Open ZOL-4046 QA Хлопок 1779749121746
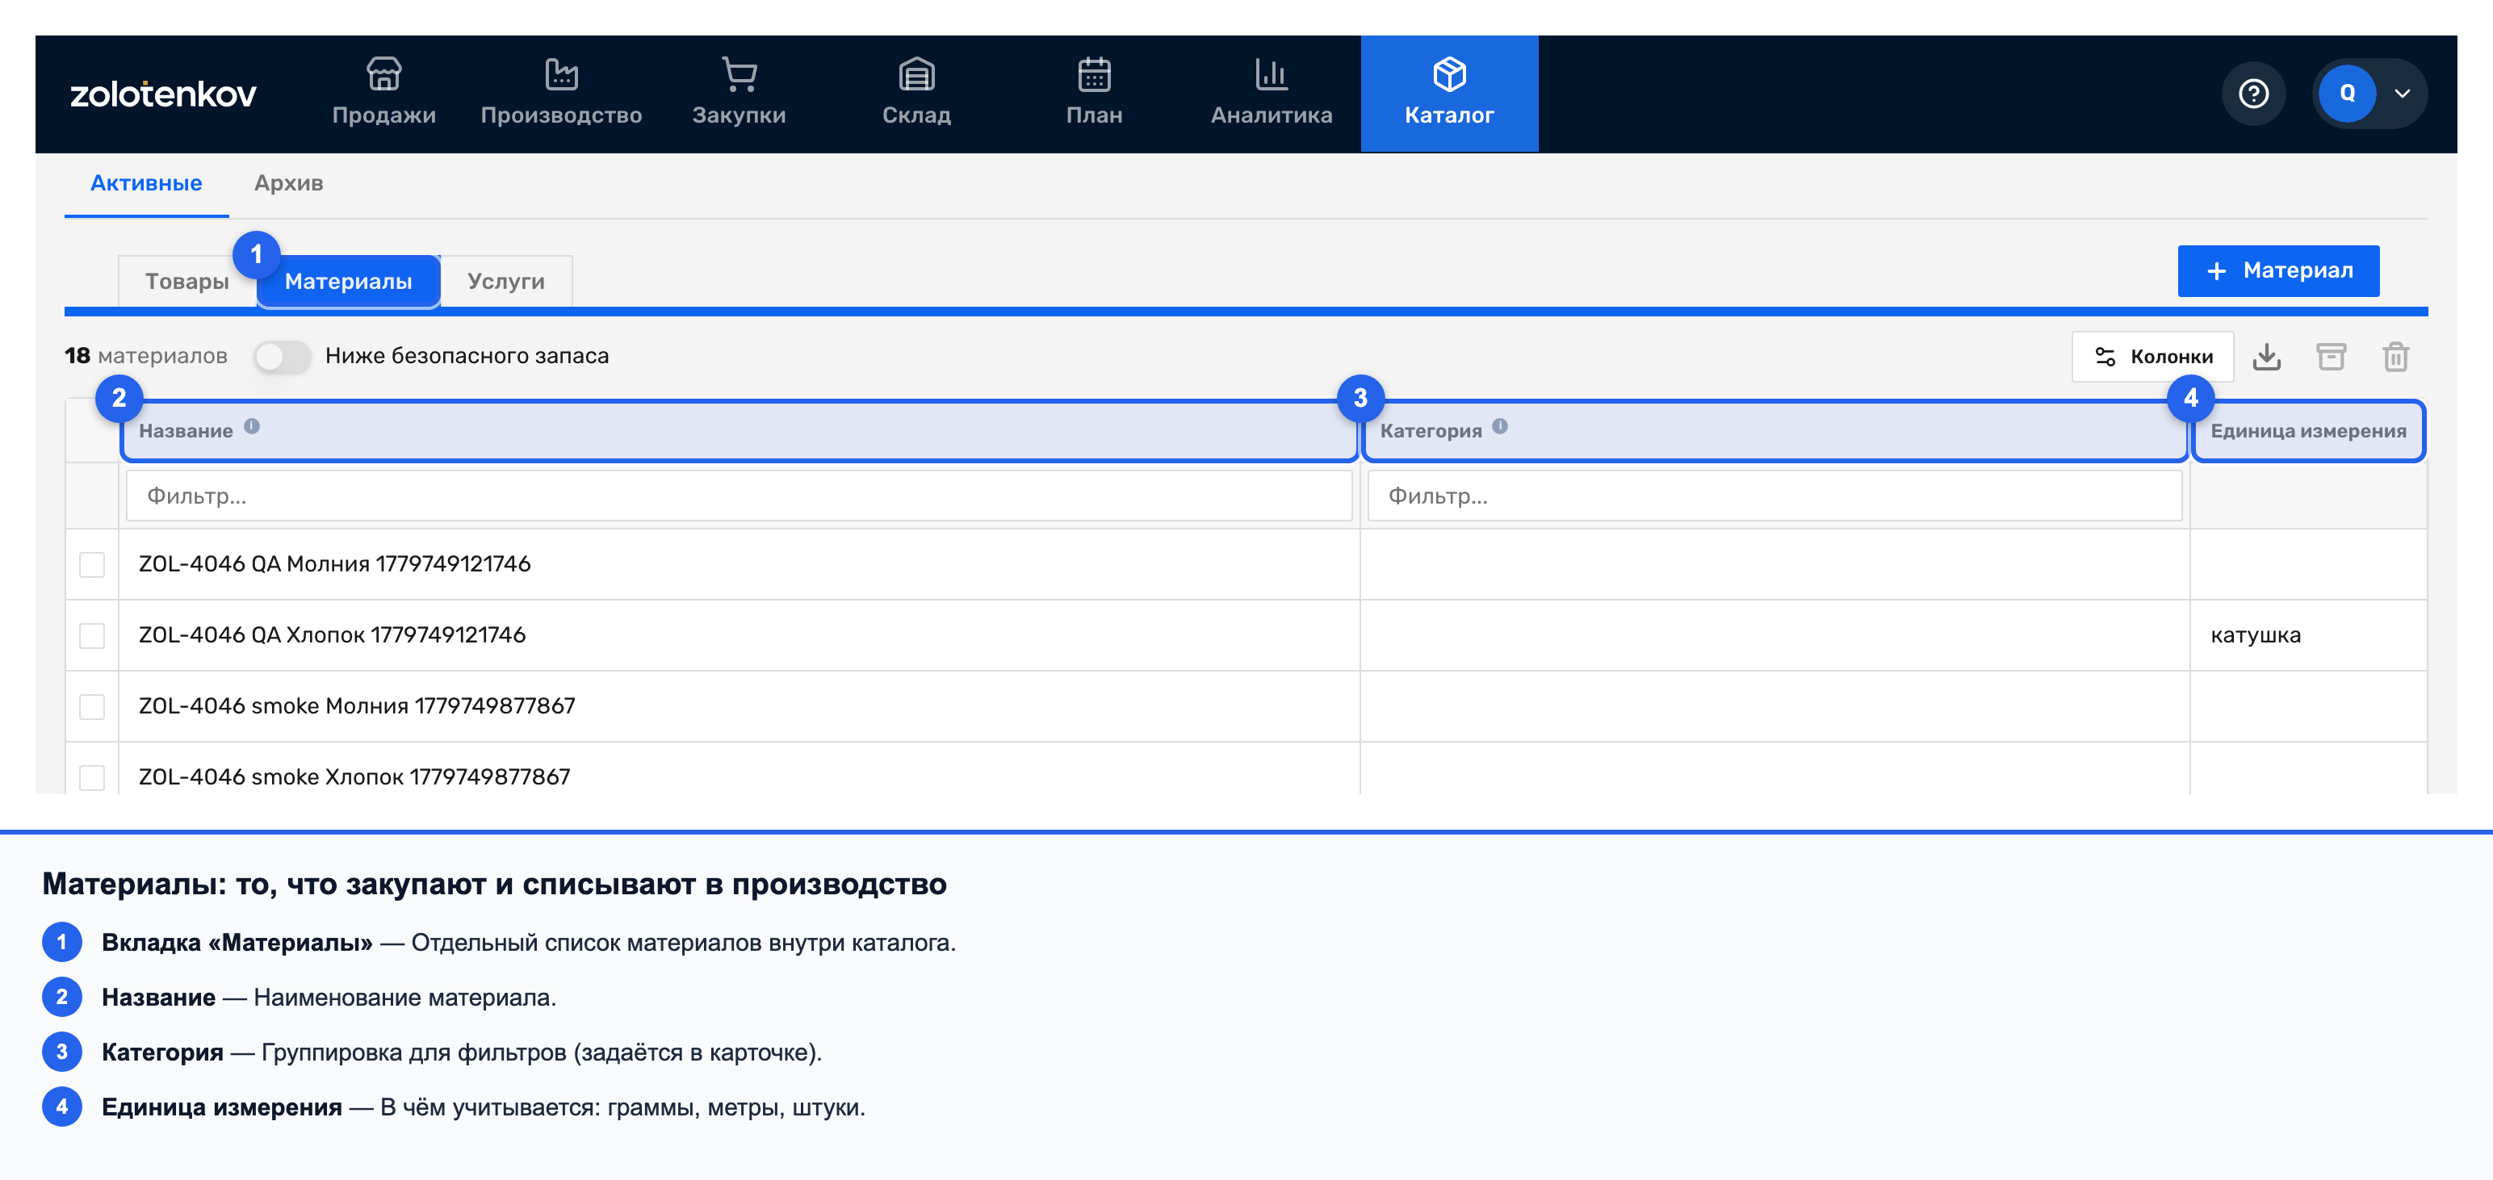2493x1180 pixels. (332, 635)
